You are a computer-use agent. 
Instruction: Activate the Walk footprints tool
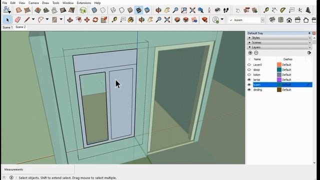(x=225, y=10)
